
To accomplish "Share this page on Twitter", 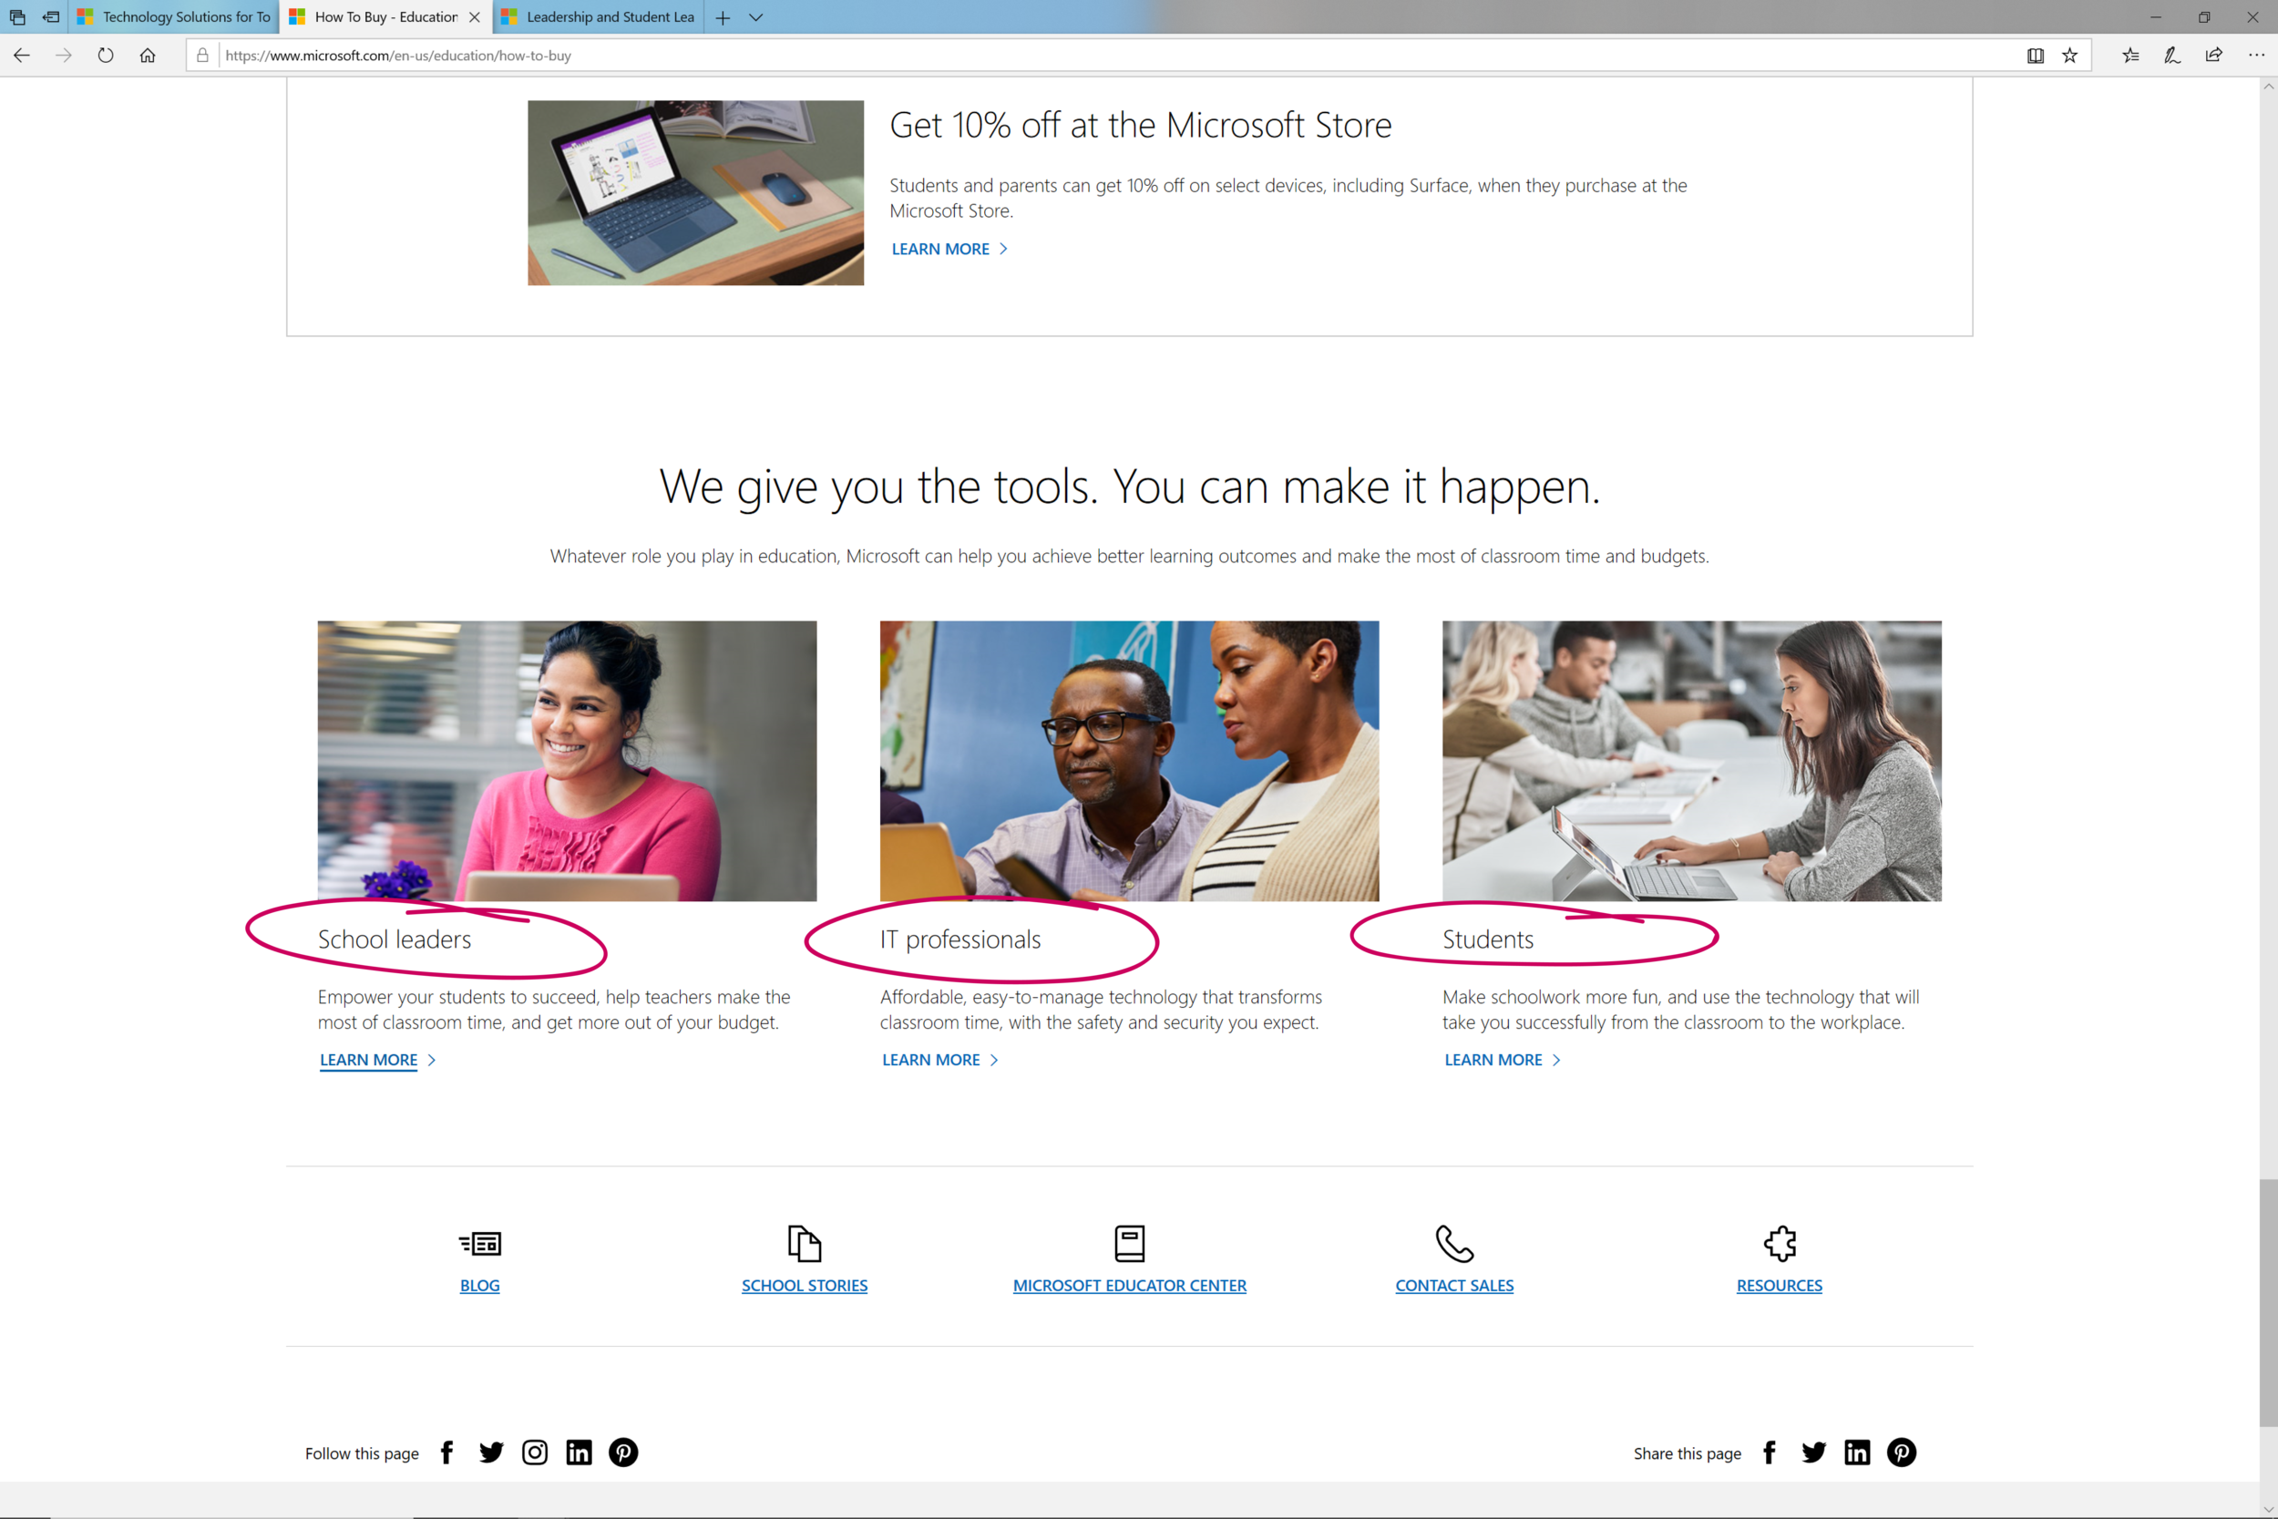I will tap(1813, 1452).
